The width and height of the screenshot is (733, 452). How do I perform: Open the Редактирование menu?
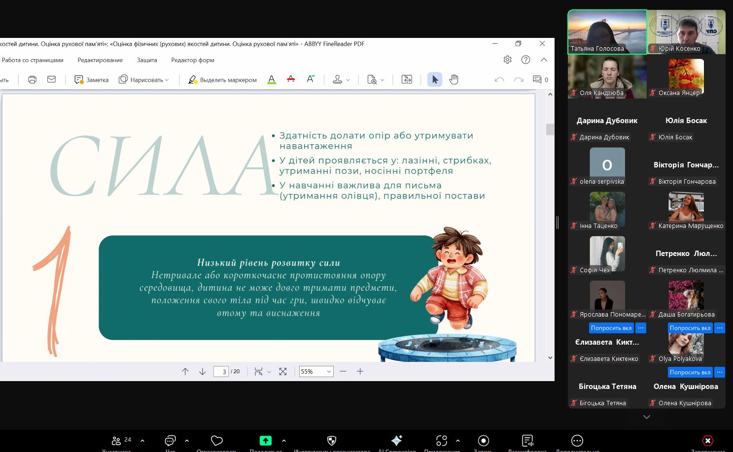tap(100, 60)
